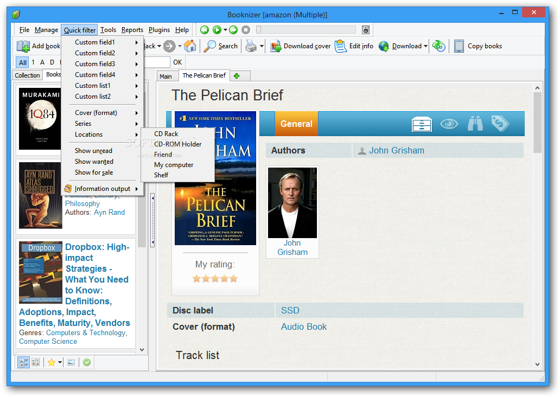Click John Grisham author photo
The image size is (560, 397).
[292, 203]
